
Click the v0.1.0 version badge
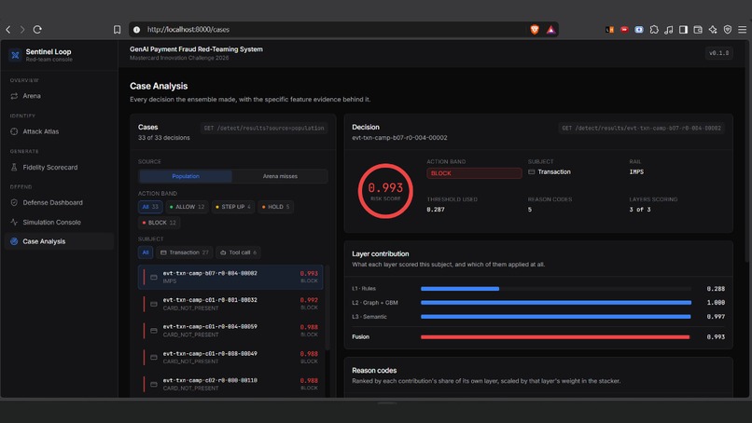[x=719, y=53]
